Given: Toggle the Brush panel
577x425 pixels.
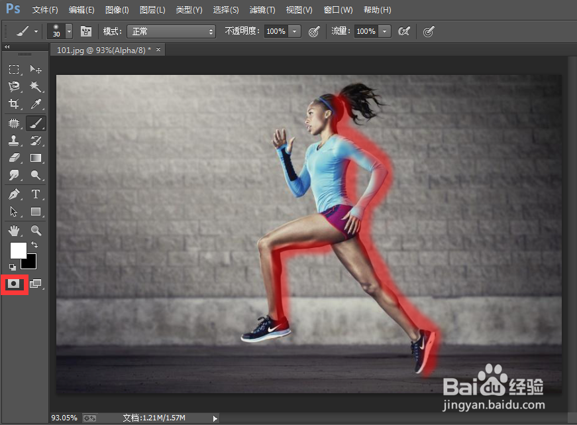Looking at the screenshot, I should tap(86, 31).
